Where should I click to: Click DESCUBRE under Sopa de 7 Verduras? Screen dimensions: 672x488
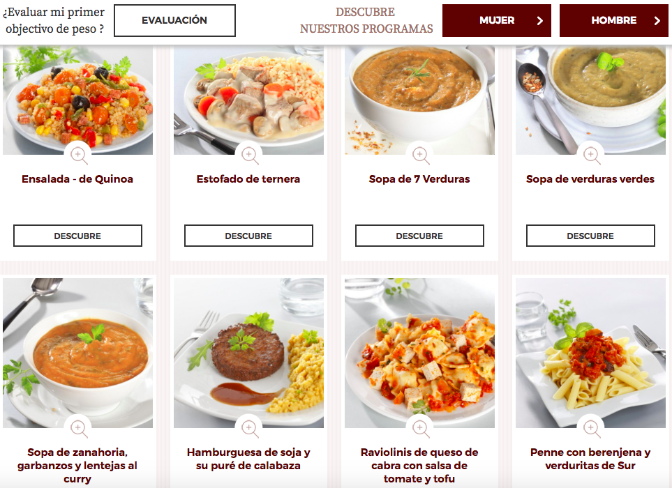(419, 236)
